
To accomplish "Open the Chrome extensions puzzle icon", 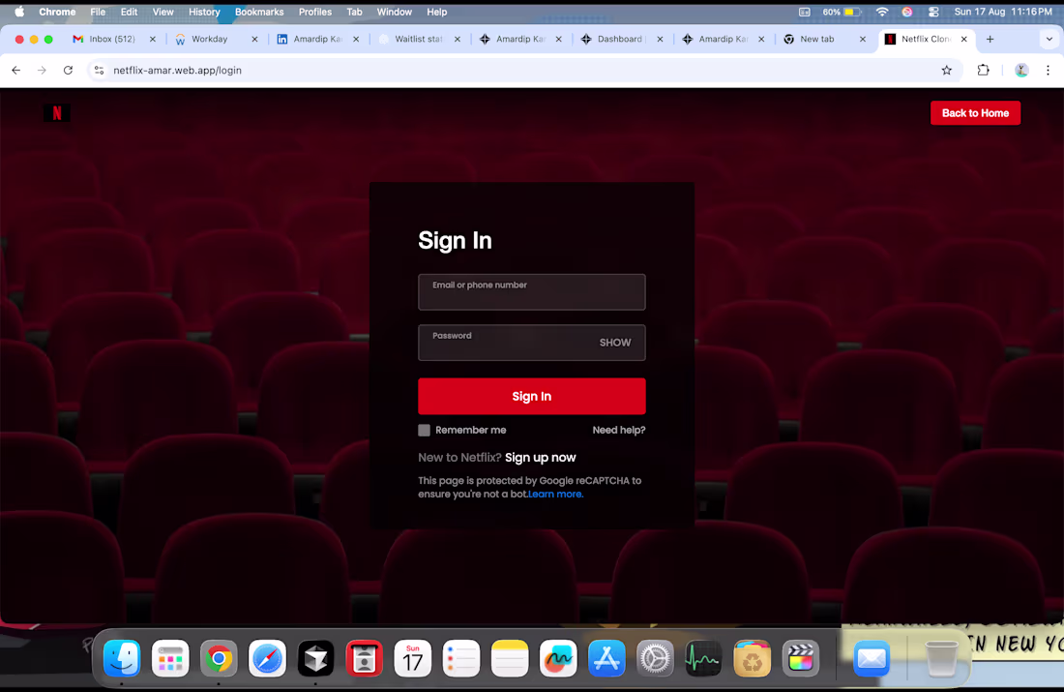I will point(981,70).
